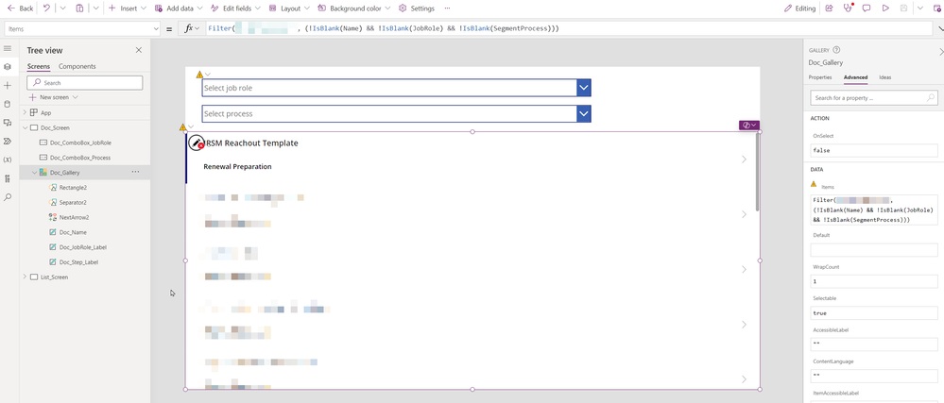Select Doc_ComboBox_JobRole in tree view
The width and height of the screenshot is (944, 403).
coord(80,143)
